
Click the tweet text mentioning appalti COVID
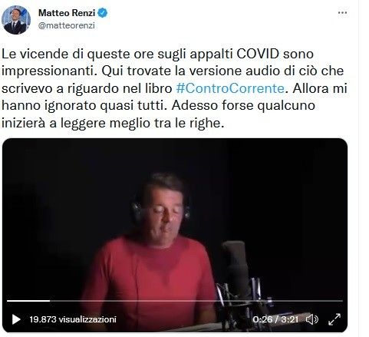click(x=174, y=88)
